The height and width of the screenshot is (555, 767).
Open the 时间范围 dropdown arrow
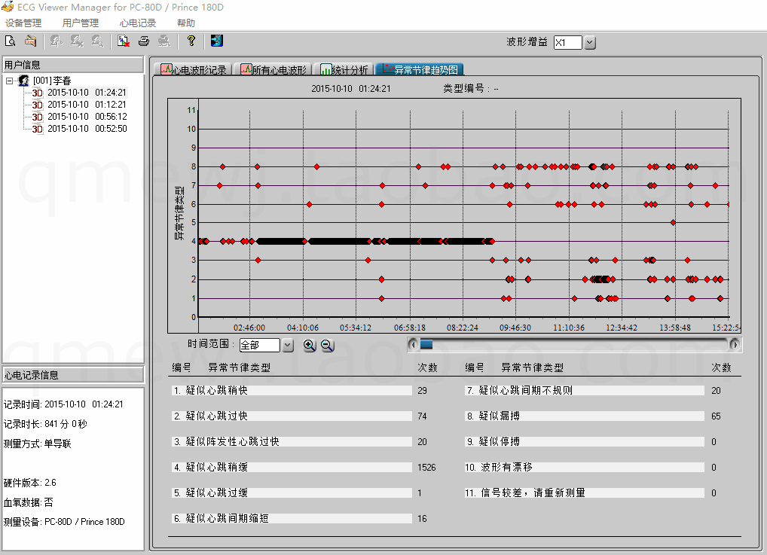[x=288, y=345]
